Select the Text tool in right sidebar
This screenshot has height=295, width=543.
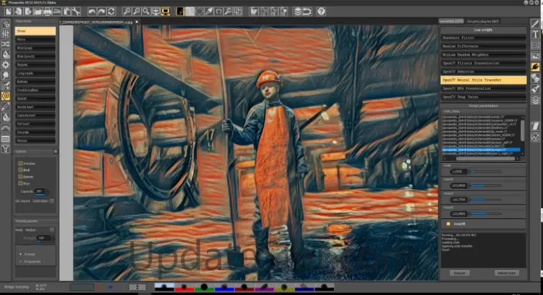tap(535, 35)
